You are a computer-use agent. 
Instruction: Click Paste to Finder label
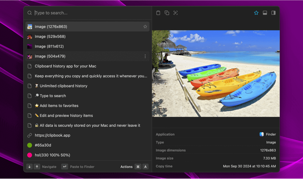(x=82, y=167)
